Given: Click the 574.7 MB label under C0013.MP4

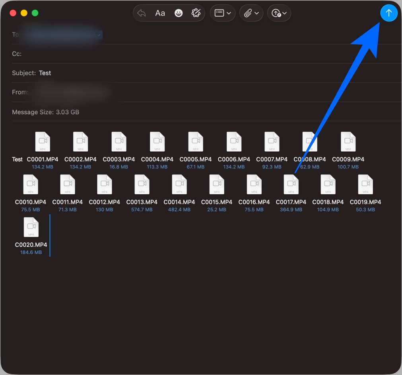Looking at the screenshot, I should [142, 209].
